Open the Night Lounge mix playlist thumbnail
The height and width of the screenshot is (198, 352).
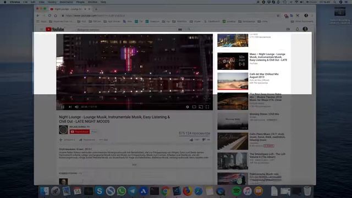tap(233, 61)
